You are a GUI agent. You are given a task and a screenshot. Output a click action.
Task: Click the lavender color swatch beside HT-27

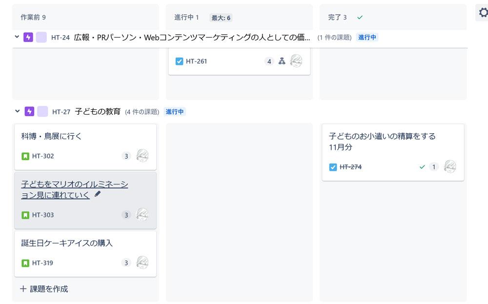click(x=42, y=111)
